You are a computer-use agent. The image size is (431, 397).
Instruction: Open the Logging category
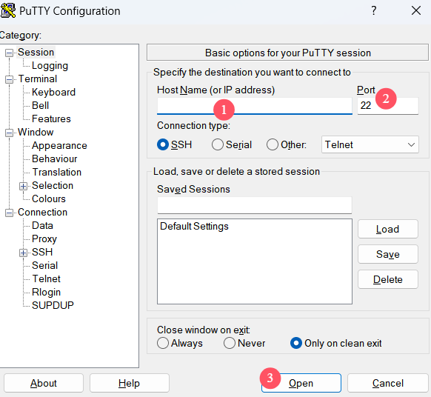point(50,66)
